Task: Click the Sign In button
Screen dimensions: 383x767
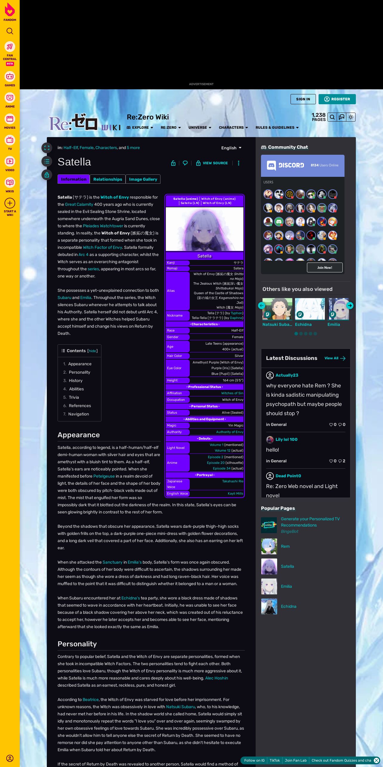Action: 303,99
